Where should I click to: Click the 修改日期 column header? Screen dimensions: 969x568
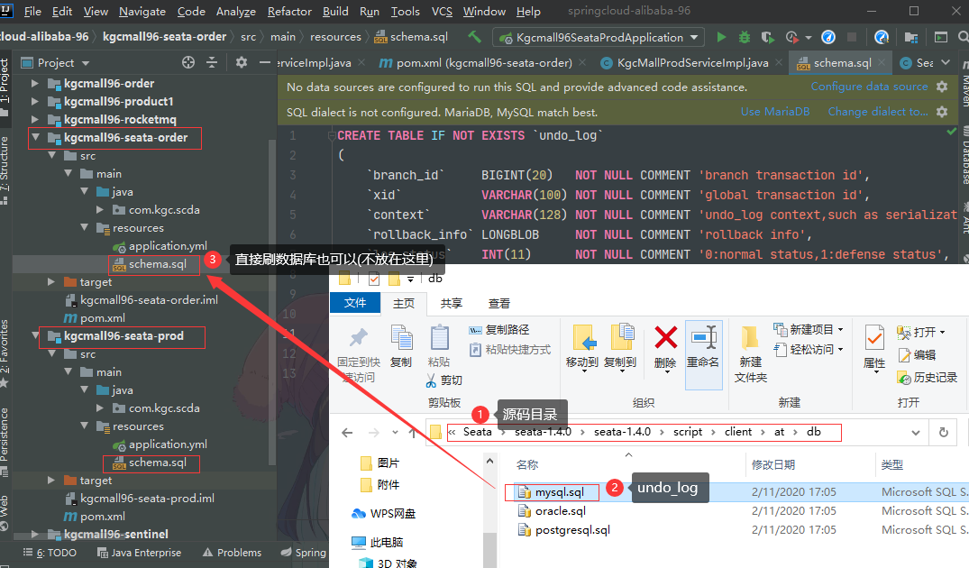(773, 465)
